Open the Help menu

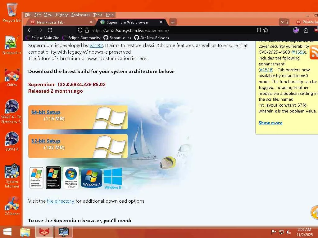[110, 15]
